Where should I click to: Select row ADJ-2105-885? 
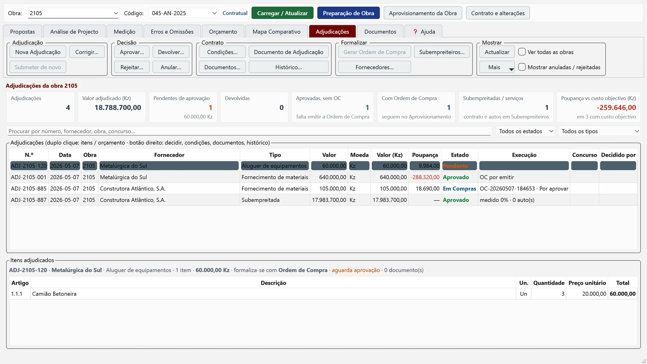323,189
